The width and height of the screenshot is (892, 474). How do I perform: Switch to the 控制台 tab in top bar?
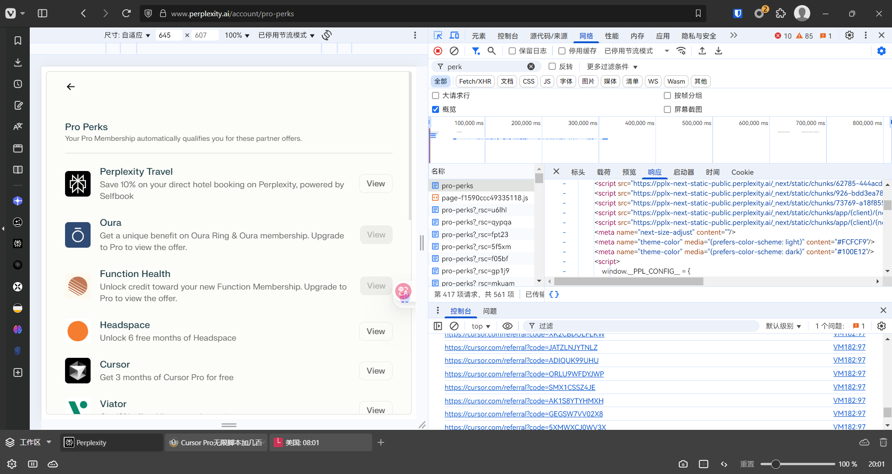click(507, 36)
